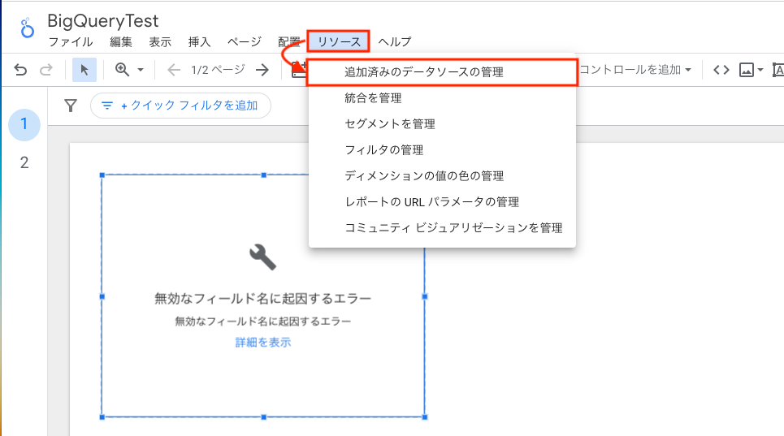Click the Looker Studio logo icon

pyautogui.click(x=27, y=28)
